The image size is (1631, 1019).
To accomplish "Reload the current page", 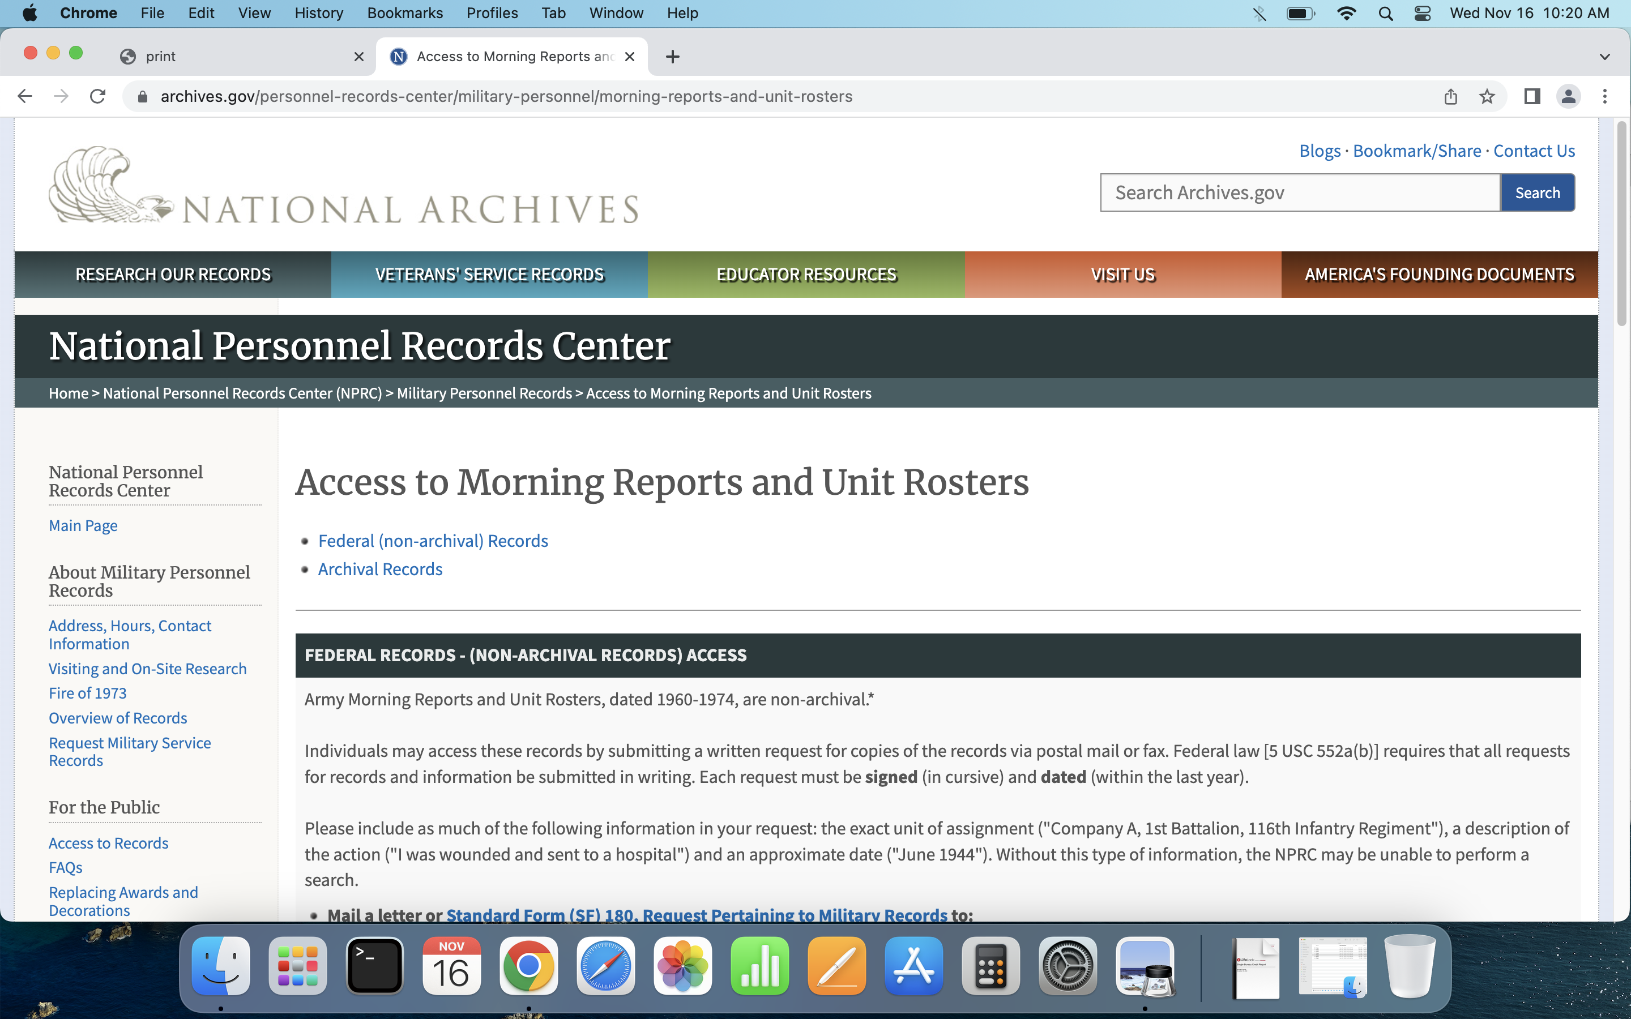I will click(x=98, y=96).
